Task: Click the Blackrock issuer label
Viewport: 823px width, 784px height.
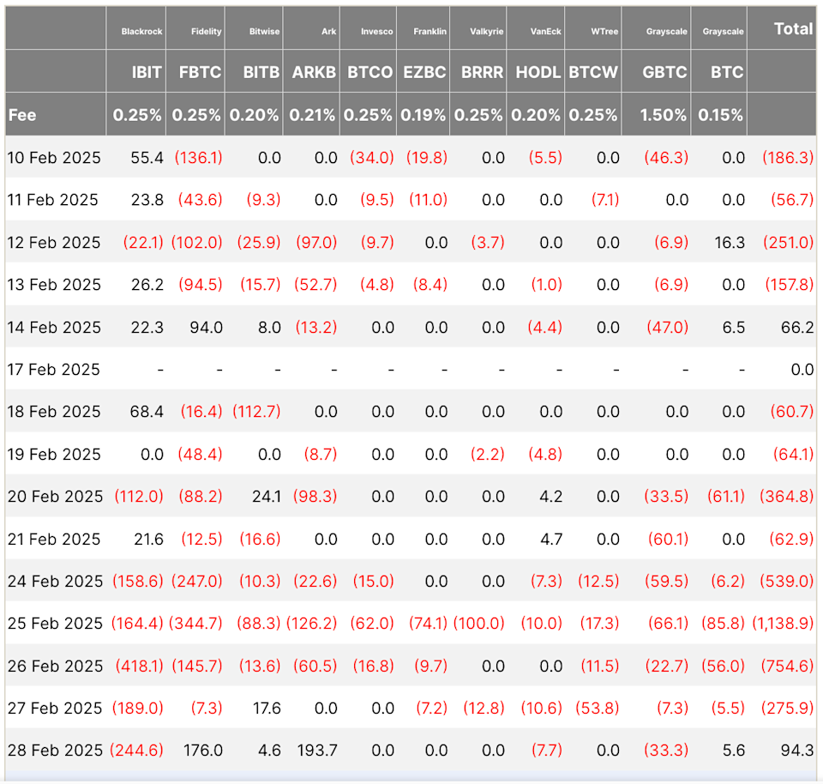Action: (x=141, y=32)
